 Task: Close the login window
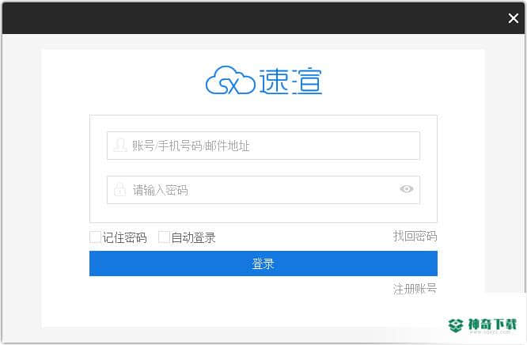(x=514, y=18)
